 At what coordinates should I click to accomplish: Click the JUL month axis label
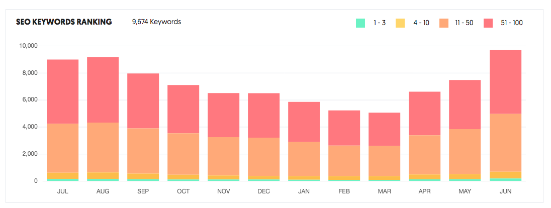pyautogui.click(x=62, y=191)
